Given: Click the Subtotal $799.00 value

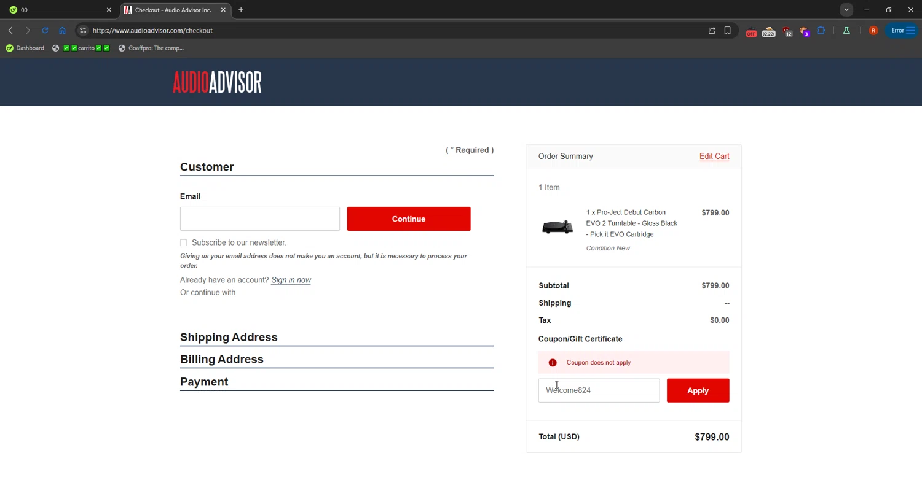Looking at the screenshot, I should (x=715, y=285).
